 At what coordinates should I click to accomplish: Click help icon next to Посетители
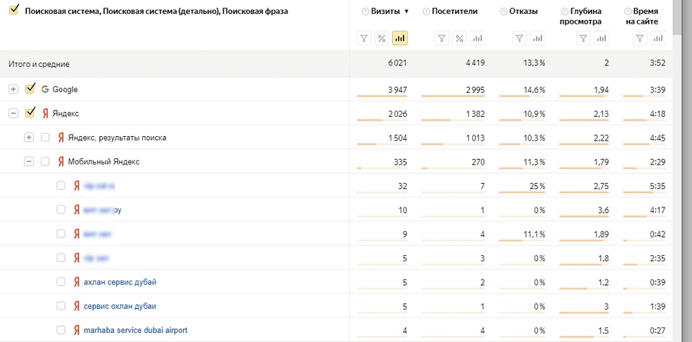(426, 12)
